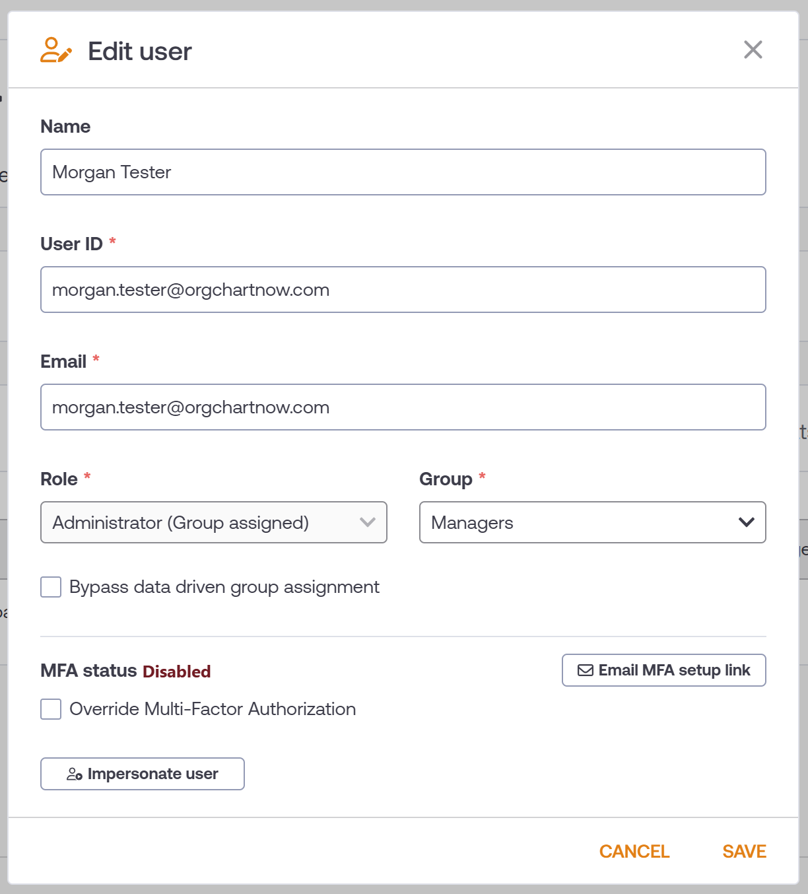808x894 pixels.
Task: Check Override Multi-Factor Authorization box
Action: pyautogui.click(x=51, y=709)
